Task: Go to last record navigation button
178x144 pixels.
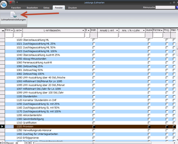Action: [x=30, y=143]
